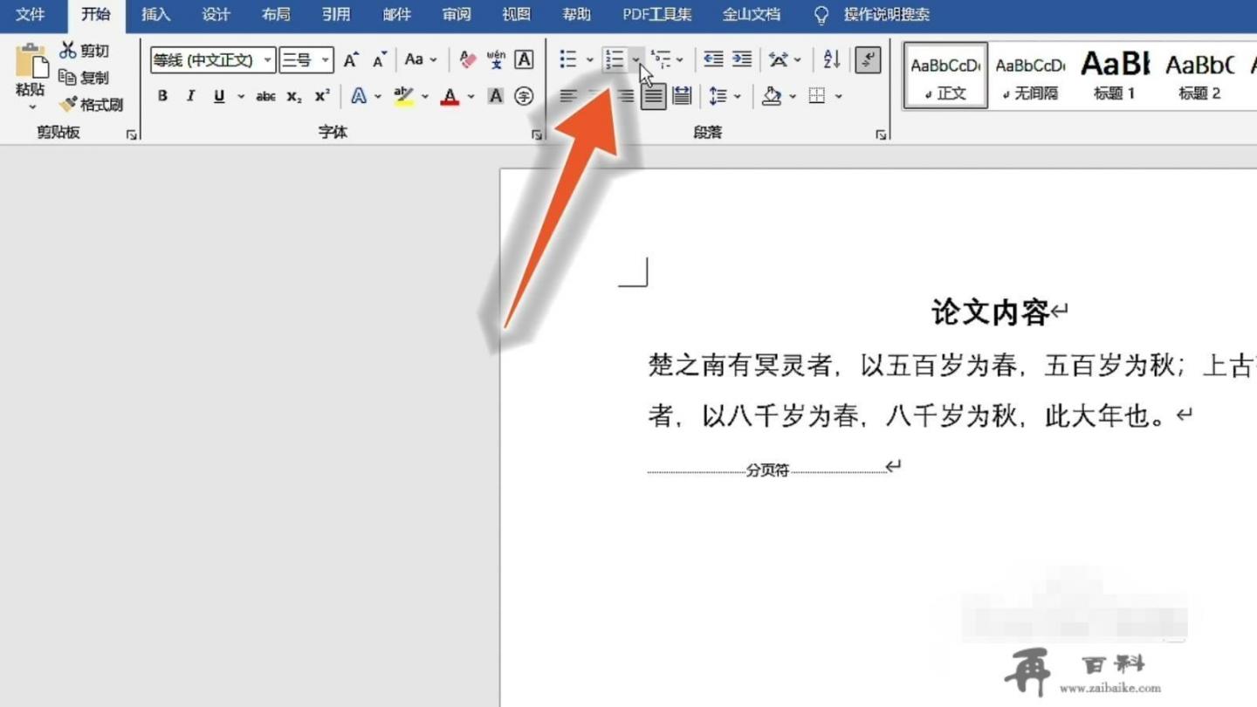The width and height of the screenshot is (1257, 707).
Task: Click the Paste clipboard icon
Action: (x=31, y=61)
